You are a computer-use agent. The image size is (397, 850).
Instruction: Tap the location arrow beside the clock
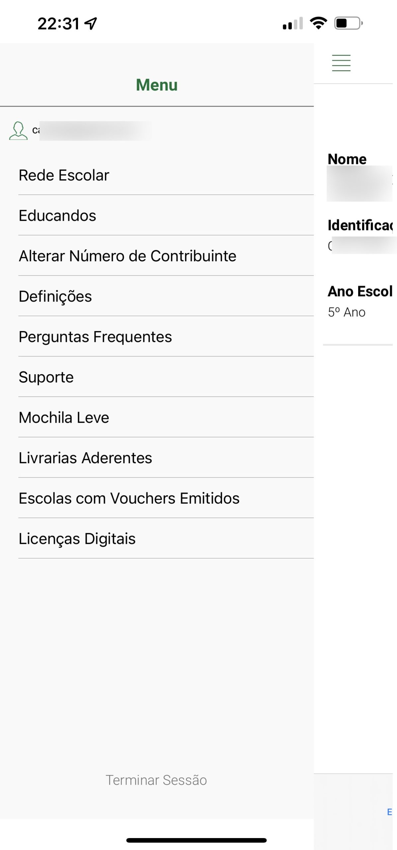click(x=91, y=23)
